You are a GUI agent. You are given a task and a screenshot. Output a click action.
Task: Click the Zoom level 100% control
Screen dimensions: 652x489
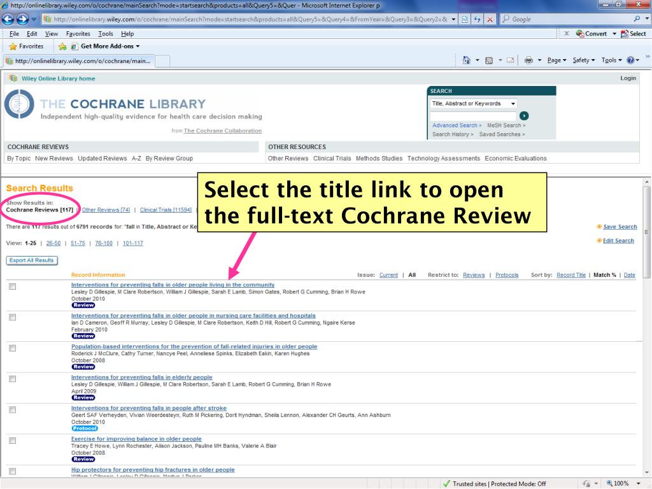(618, 484)
